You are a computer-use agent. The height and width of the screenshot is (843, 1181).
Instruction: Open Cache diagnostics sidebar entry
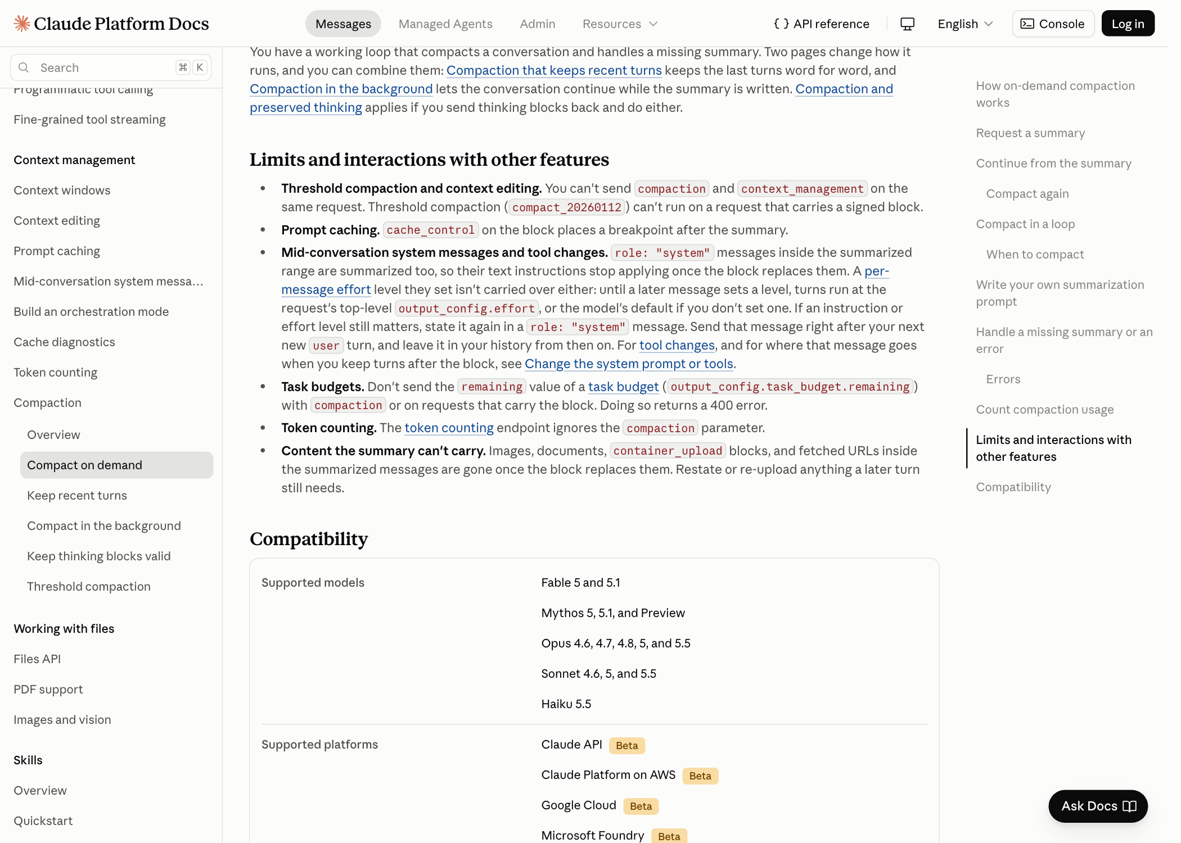64,342
